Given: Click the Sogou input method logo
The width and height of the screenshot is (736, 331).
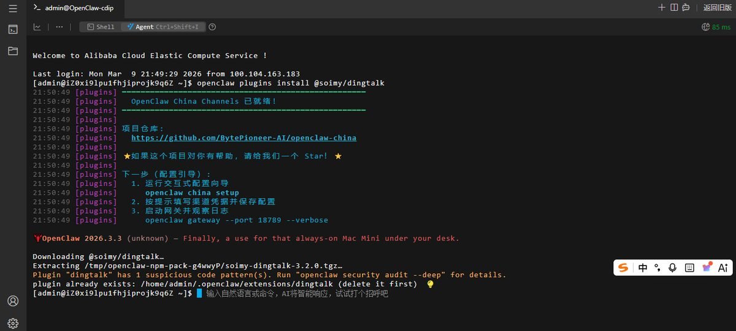Looking at the screenshot, I should click(x=624, y=267).
